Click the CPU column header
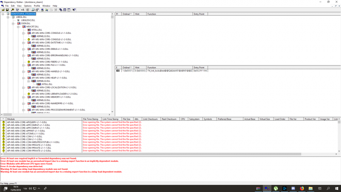Image resolution: width=341 pixels, height=192 pixels. 184,119
